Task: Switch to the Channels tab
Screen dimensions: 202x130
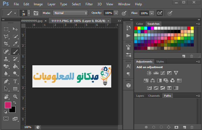Action: pyautogui.click(x=154, y=96)
